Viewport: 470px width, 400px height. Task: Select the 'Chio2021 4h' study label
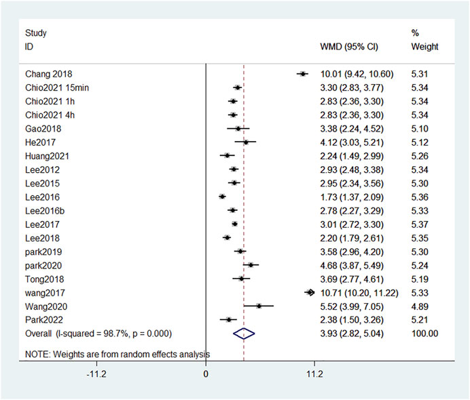click(50, 115)
